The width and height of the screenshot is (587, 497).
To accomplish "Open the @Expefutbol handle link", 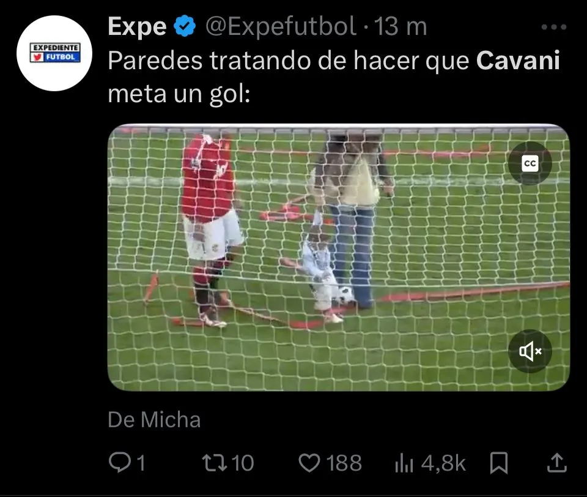I will [x=281, y=26].
